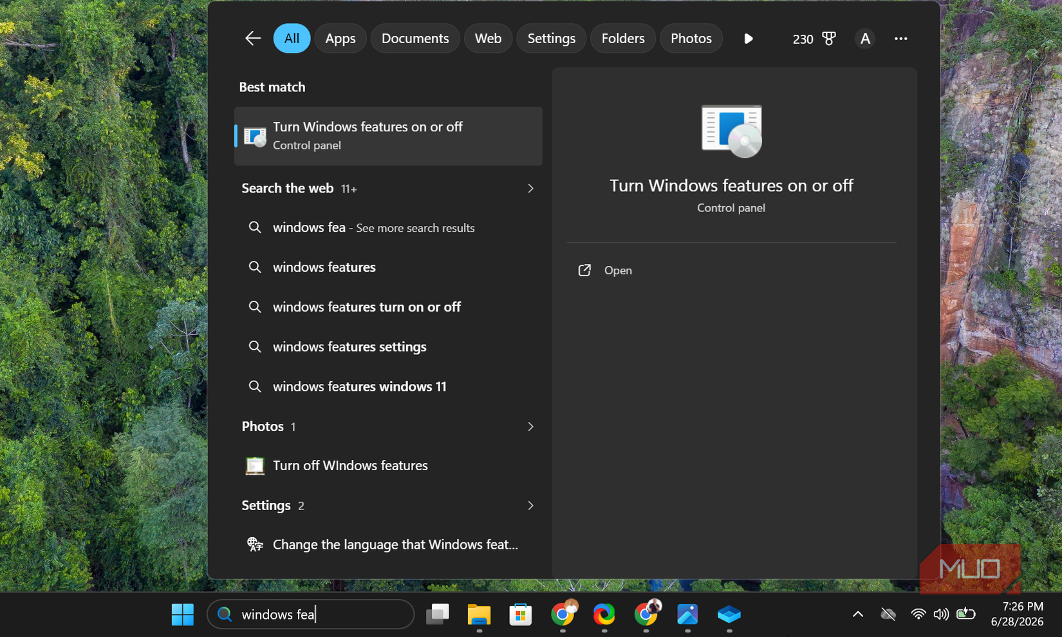Viewport: 1062px width, 637px height.
Task: Show hidden system tray icons
Action: tap(858, 614)
